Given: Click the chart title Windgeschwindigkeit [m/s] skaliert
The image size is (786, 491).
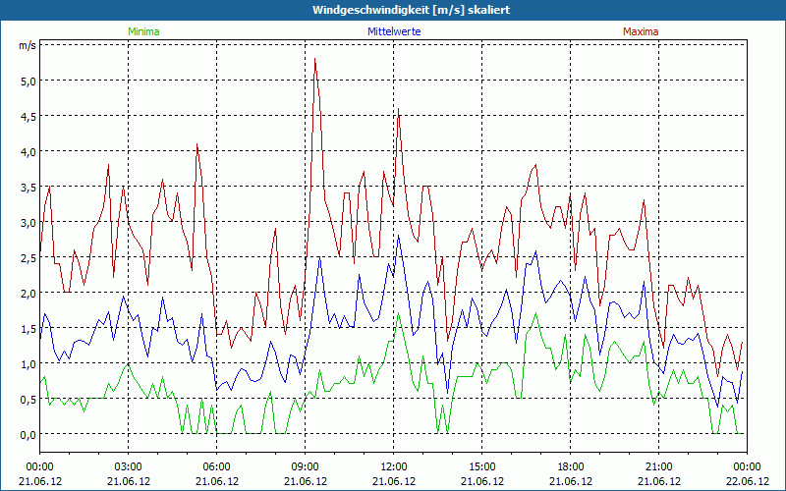Looking at the screenshot, I should [x=411, y=10].
